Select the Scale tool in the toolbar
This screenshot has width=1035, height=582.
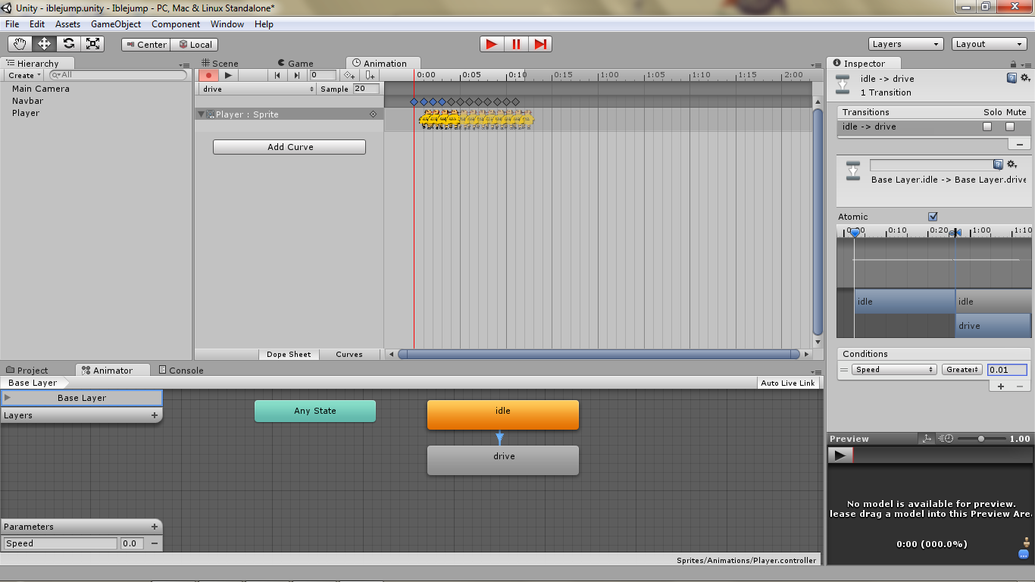click(x=92, y=44)
